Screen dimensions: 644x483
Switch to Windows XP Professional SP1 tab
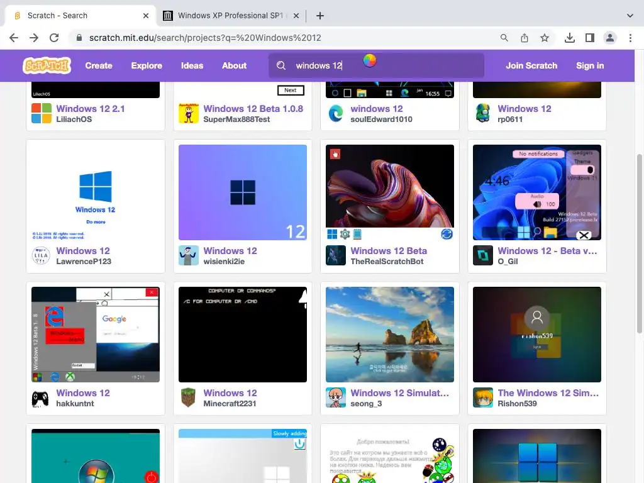pos(231,16)
